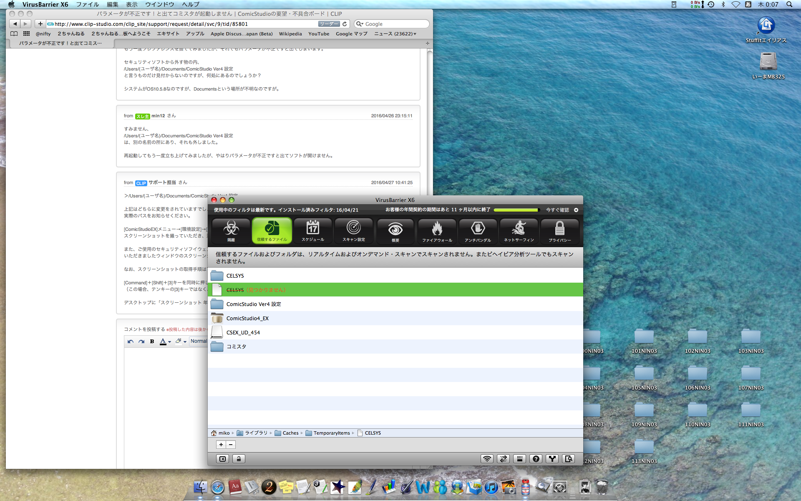Screen dimensions: 801x501
Task: Click the help question mark button
Action: click(x=536, y=459)
